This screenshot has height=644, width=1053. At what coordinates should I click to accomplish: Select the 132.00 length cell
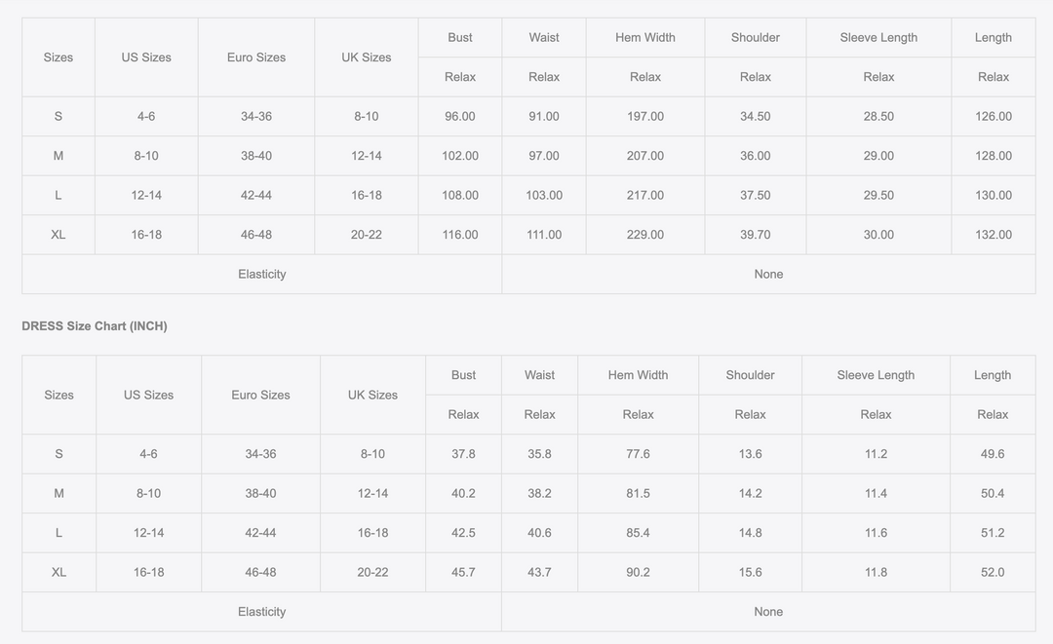[x=994, y=235]
